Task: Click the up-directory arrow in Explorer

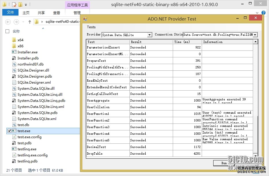Action: [x=29, y=22]
